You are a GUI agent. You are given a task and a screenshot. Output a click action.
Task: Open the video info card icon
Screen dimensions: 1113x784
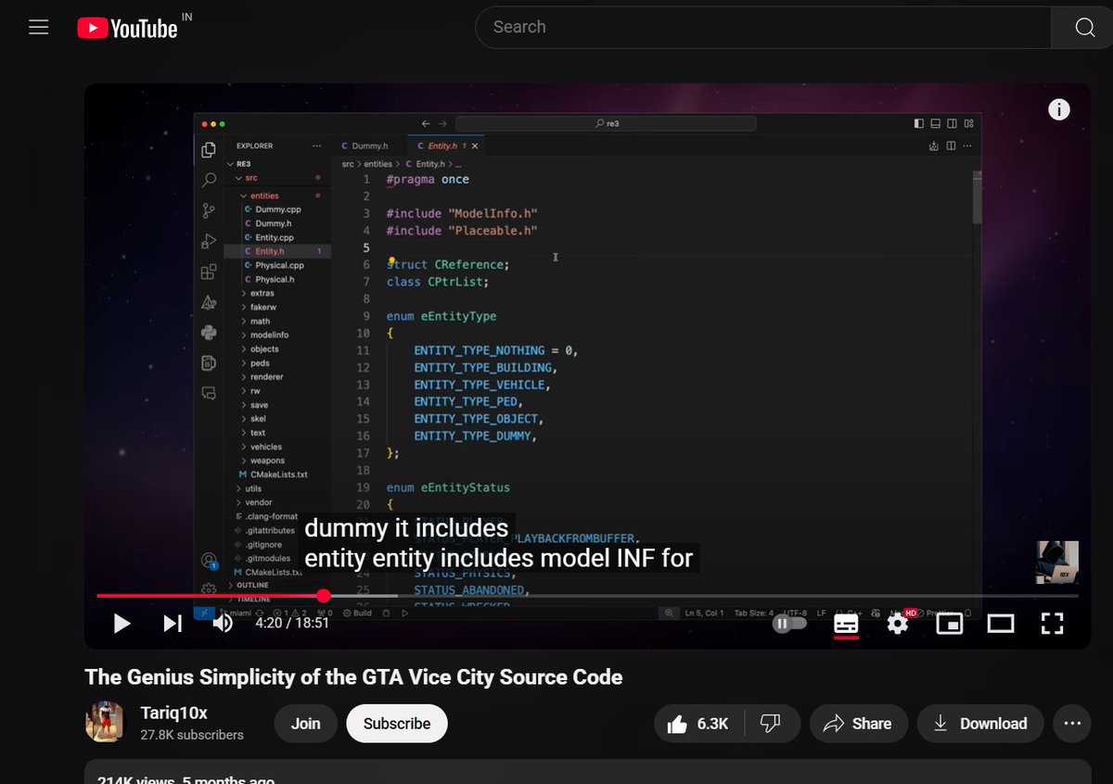pyautogui.click(x=1058, y=109)
